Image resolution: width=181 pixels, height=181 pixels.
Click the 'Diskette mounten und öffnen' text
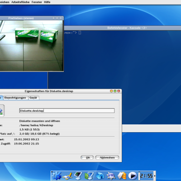tap(39, 121)
